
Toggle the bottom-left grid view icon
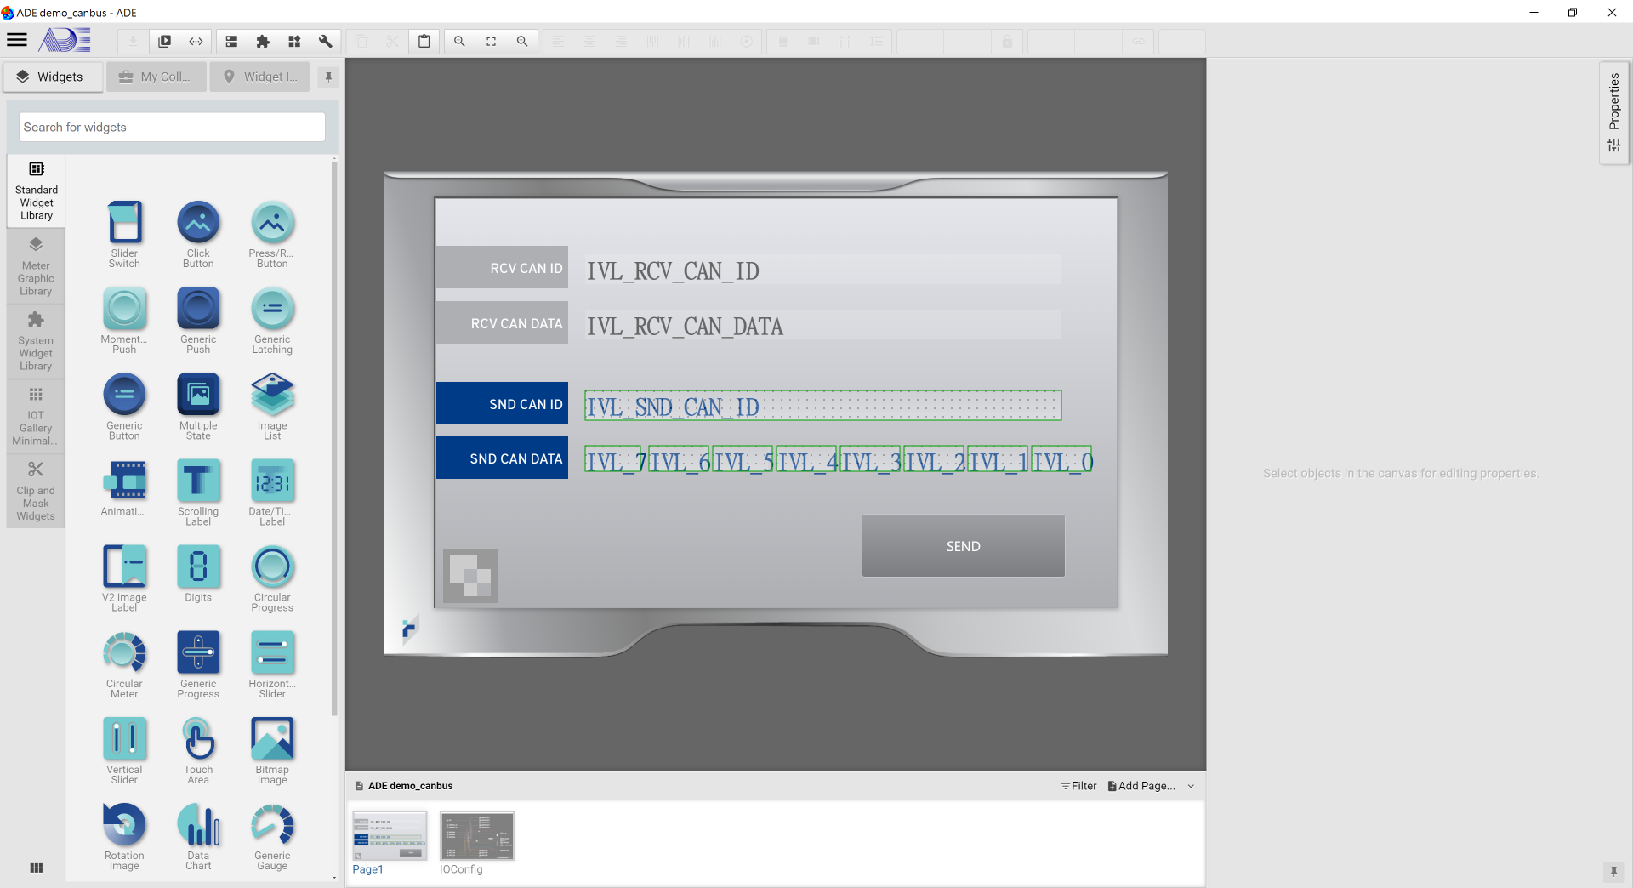coord(36,868)
